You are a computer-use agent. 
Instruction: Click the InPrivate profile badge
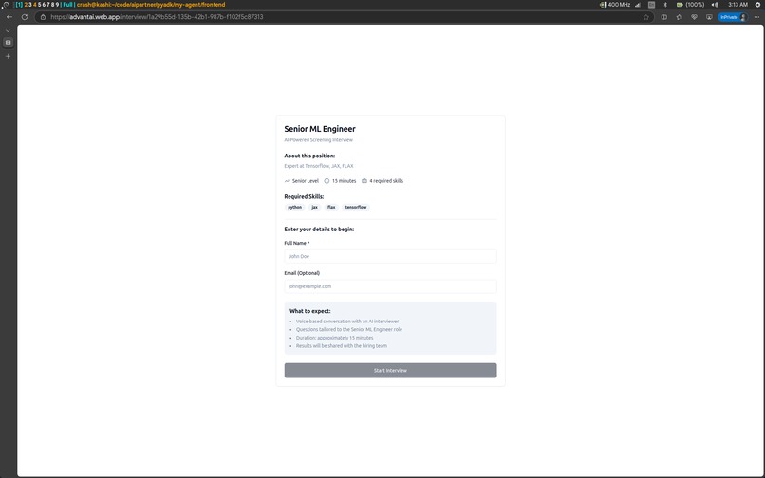[733, 17]
